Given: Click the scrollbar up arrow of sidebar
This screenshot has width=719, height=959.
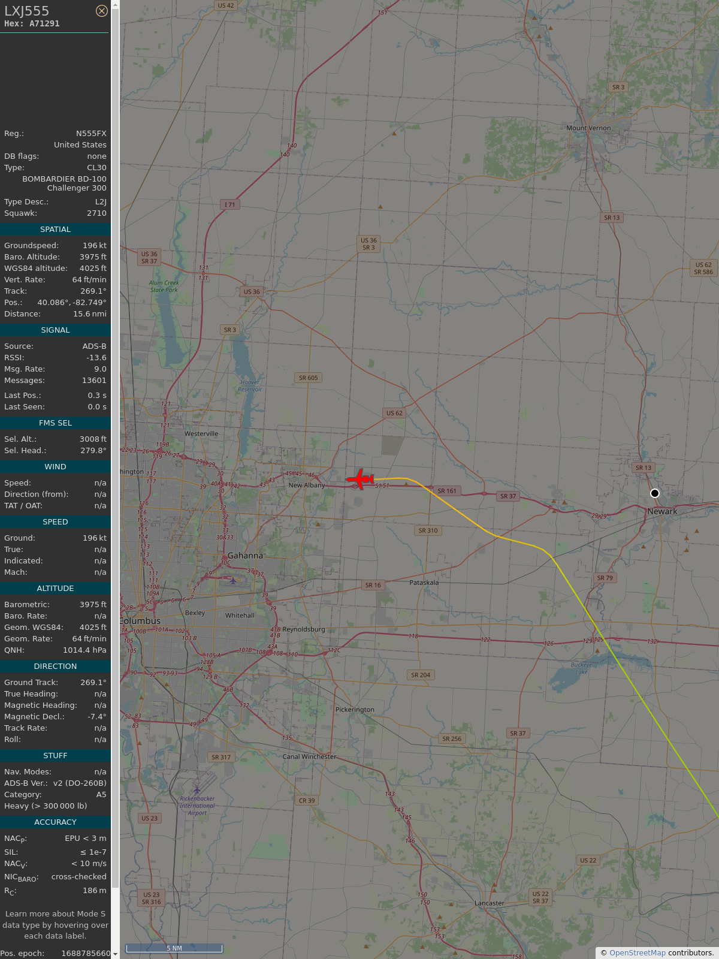Looking at the screenshot, I should [x=115, y=4].
